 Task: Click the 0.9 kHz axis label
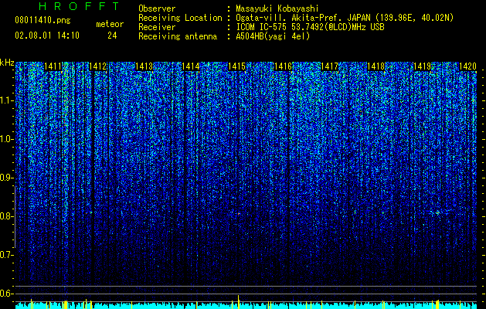tap(6, 178)
